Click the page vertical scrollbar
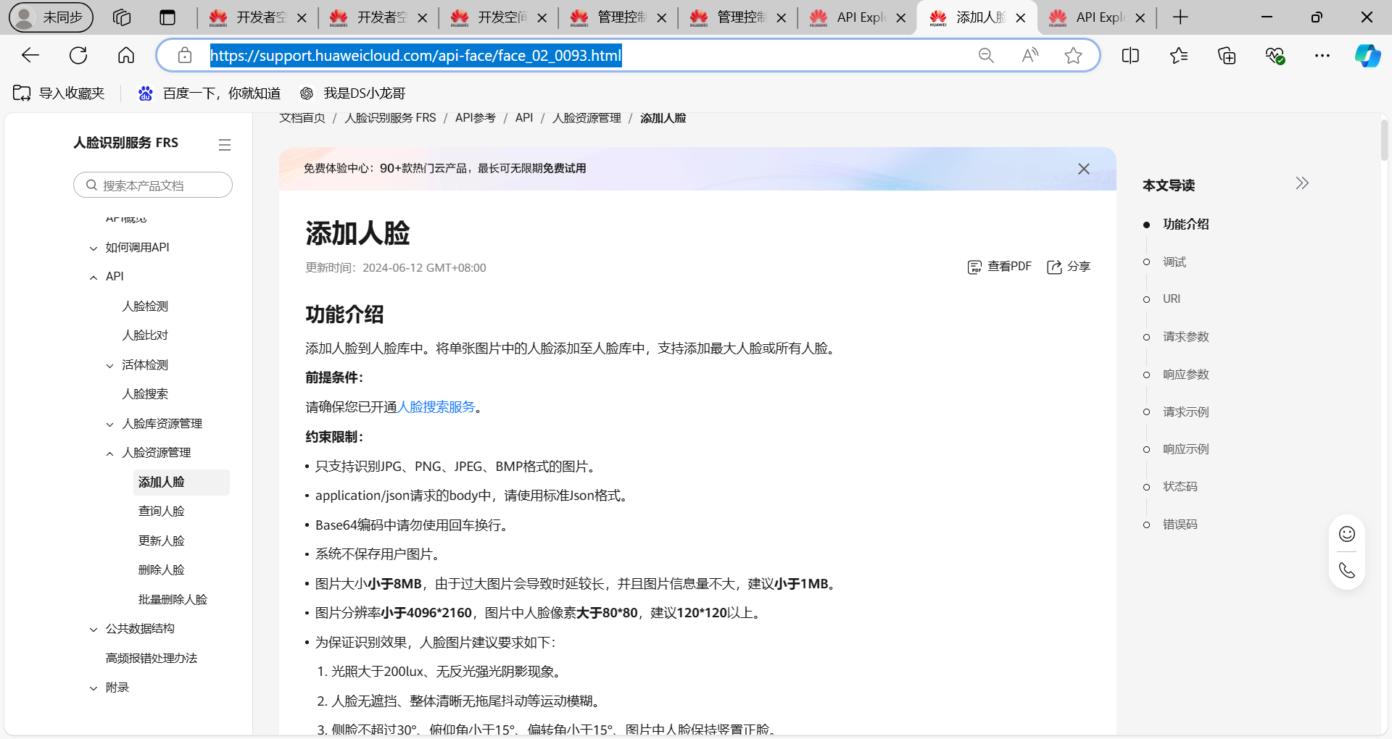Screen dimensions: 1392x739 tap(1383, 141)
